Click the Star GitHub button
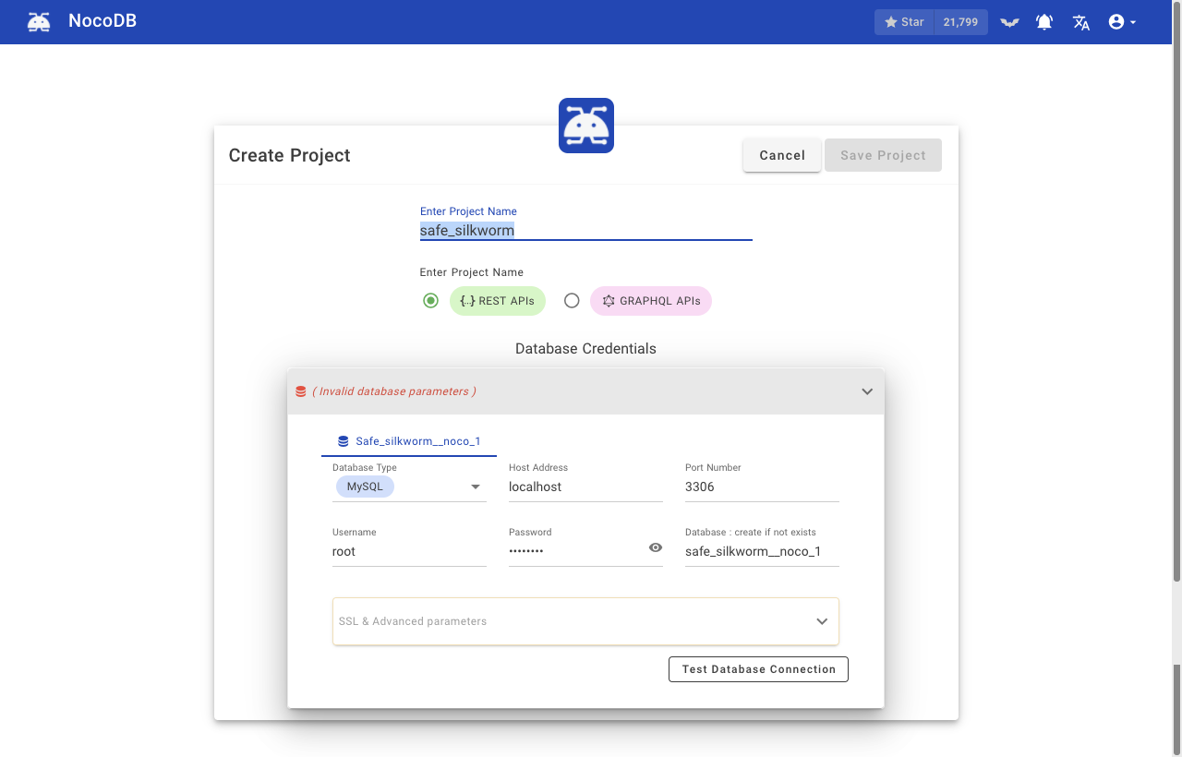This screenshot has height=757, width=1182. point(904,22)
